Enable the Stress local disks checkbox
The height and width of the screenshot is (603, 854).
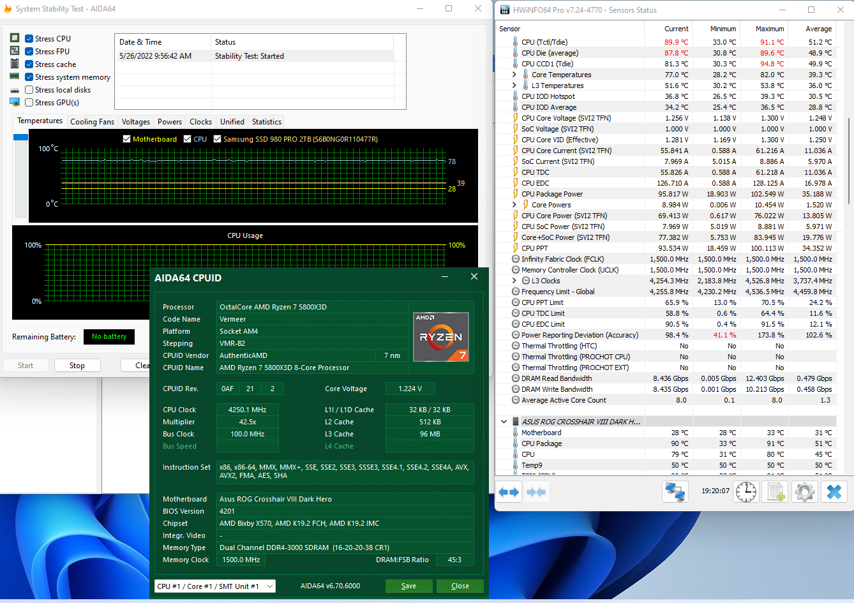tap(29, 90)
